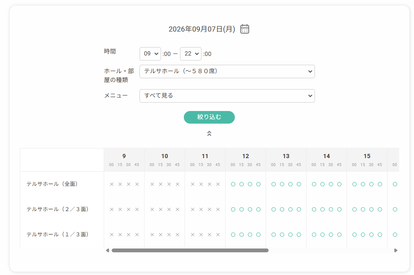Select 14:00 slot for テルサホール(2/3面)
The image size is (414, 275).
click(314, 209)
